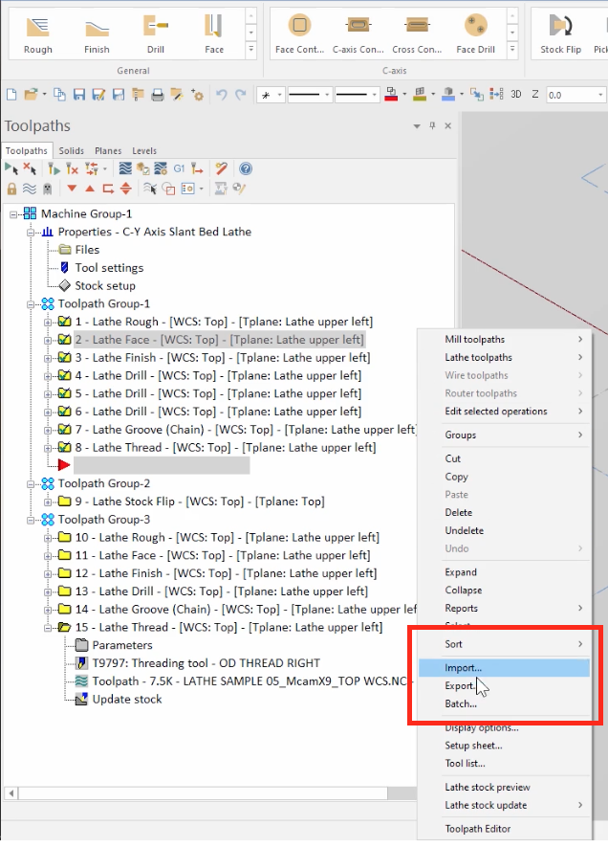Toggle only display selected toolpaths
608x848 pixels.
click(149, 189)
